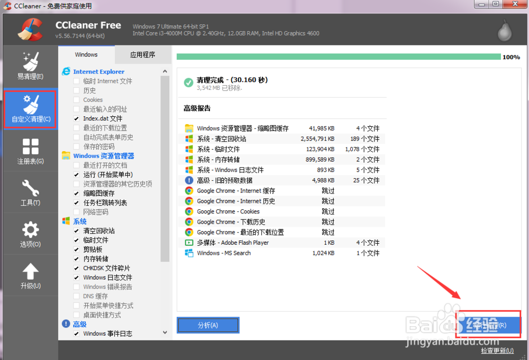Enable the Windows 错误报告 checkbox
This screenshot has width=529, height=360.
point(77,287)
